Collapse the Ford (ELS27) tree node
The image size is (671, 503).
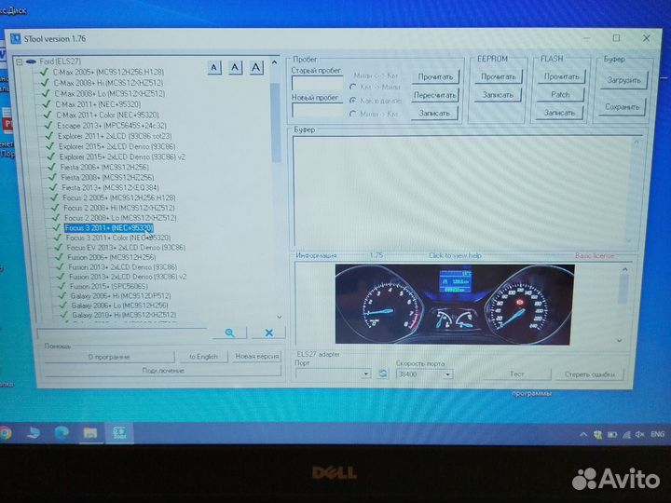tap(20, 61)
